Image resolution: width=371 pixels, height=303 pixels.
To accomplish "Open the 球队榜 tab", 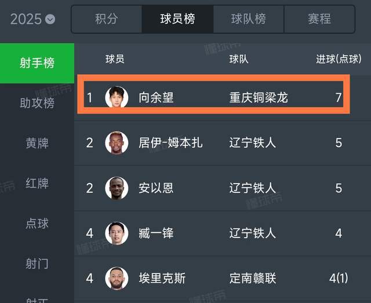I will [248, 19].
